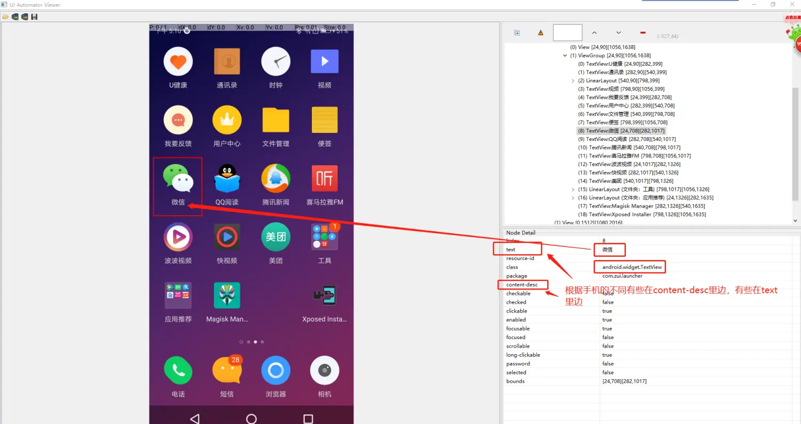Click the next search result down arrow
801x424 pixels.
(618, 33)
